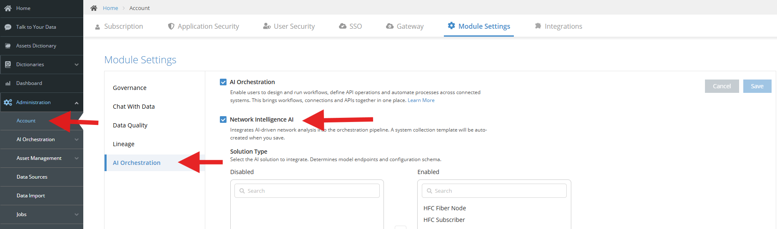Expand the Dictionaries sidebar menu
Screen dimensions: 777x229
tap(77, 65)
